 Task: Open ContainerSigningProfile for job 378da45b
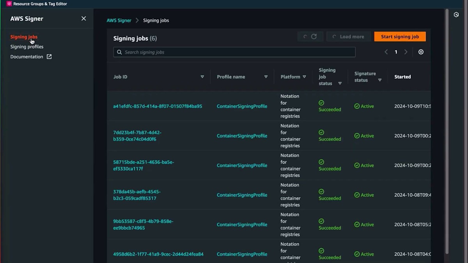[x=242, y=195]
